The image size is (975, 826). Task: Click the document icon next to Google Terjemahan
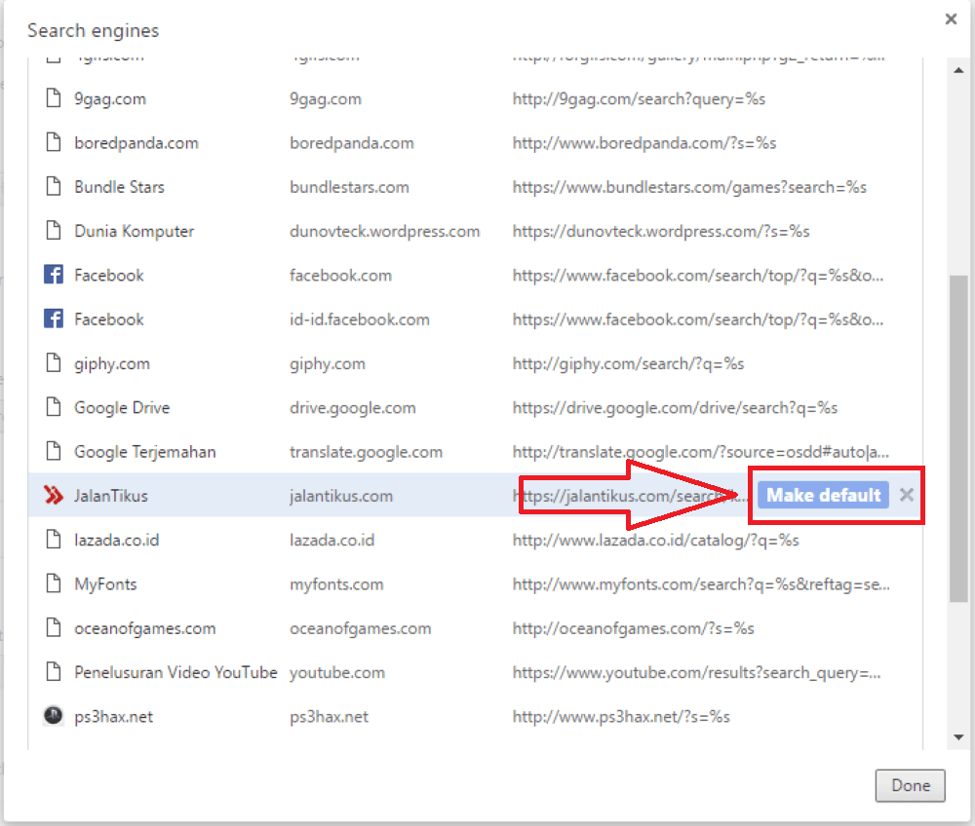click(x=54, y=451)
